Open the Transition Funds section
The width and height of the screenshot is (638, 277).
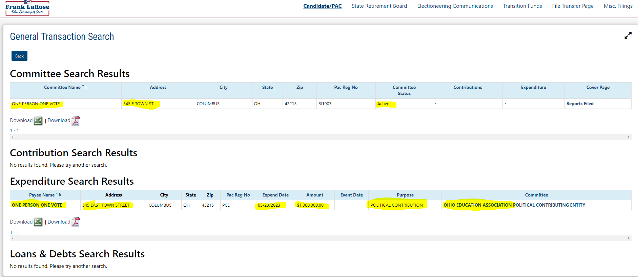(522, 6)
